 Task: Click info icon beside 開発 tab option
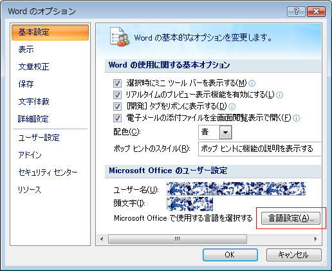click(x=232, y=106)
